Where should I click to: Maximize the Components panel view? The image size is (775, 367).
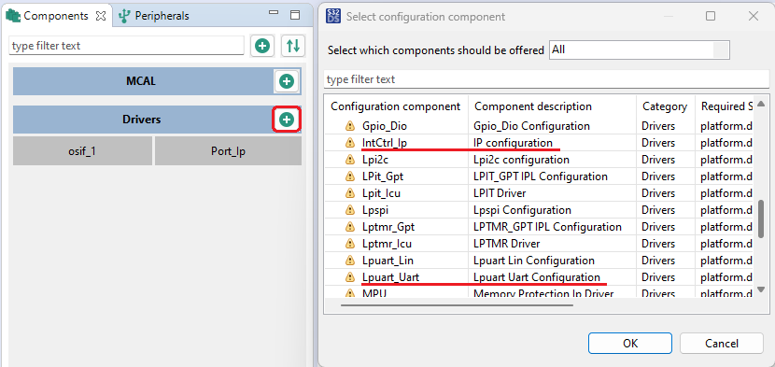pos(294,15)
